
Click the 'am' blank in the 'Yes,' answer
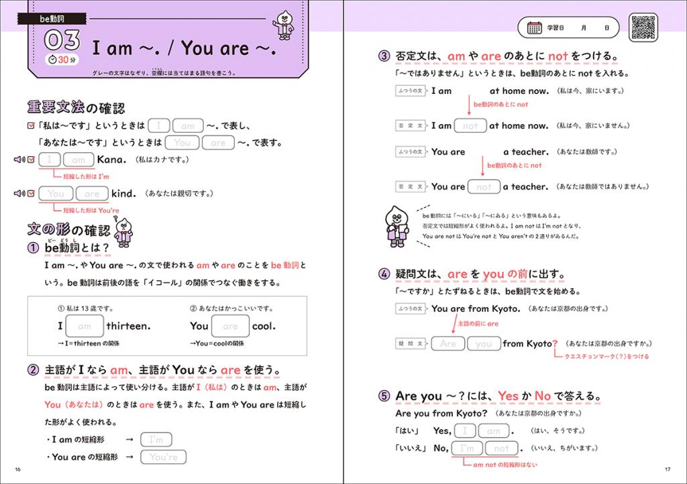point(493,431)
